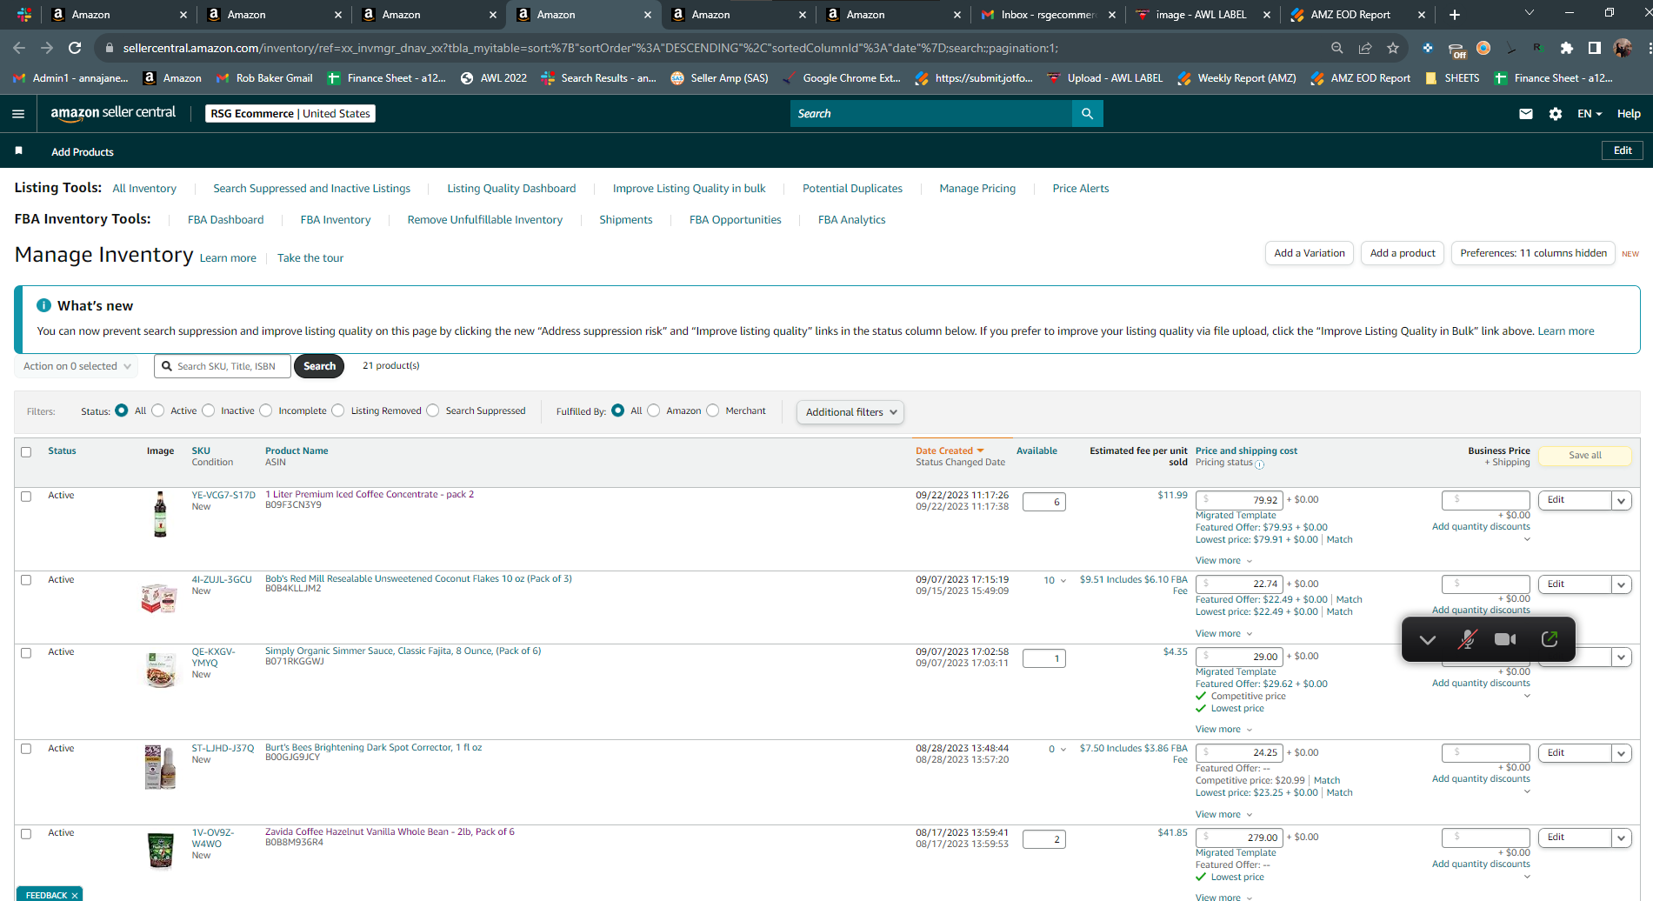Viewport: 1653px width, 901px height.
Task: Select the Active status filter radio
Action: (x=158, y=410)
